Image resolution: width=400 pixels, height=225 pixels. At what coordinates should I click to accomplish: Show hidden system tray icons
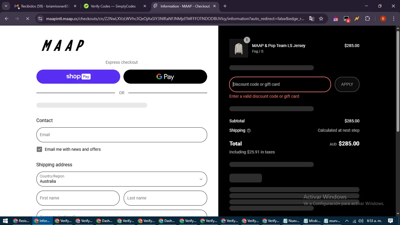(x=347, y=221)
